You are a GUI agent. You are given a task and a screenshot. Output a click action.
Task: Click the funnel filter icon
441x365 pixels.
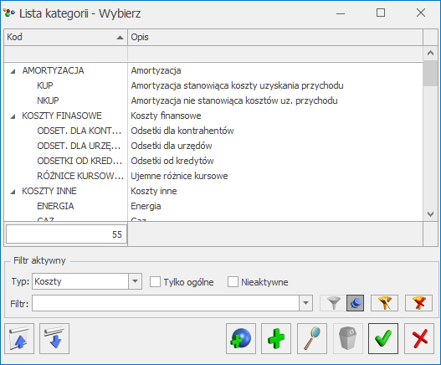tap(334, 303)
